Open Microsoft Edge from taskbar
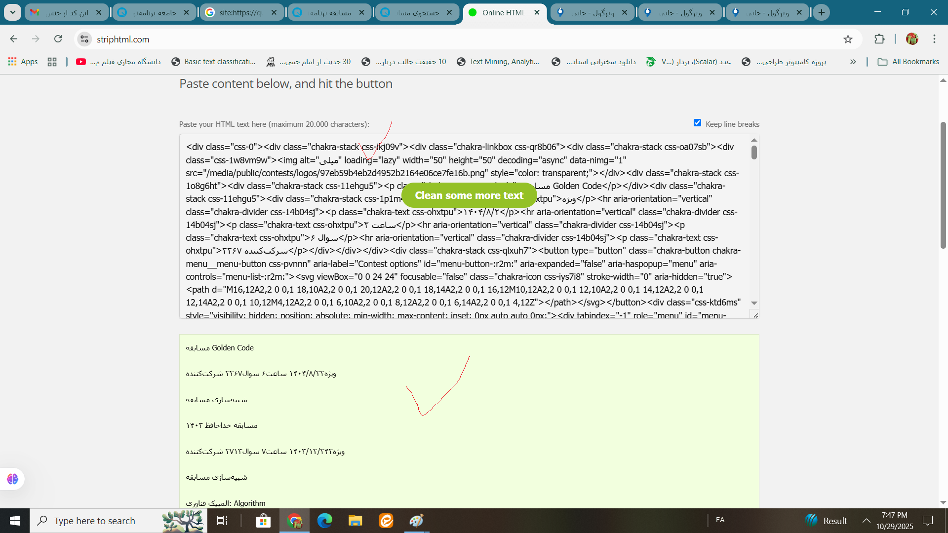This screenshot has width=948, height=533. 325,521
